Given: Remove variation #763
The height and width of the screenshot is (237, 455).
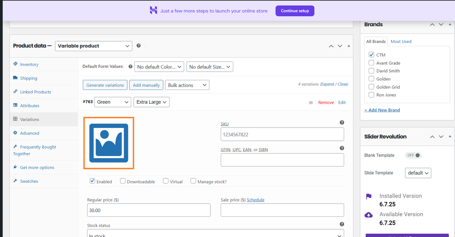Looking at the screenshot, I should 326,102.
